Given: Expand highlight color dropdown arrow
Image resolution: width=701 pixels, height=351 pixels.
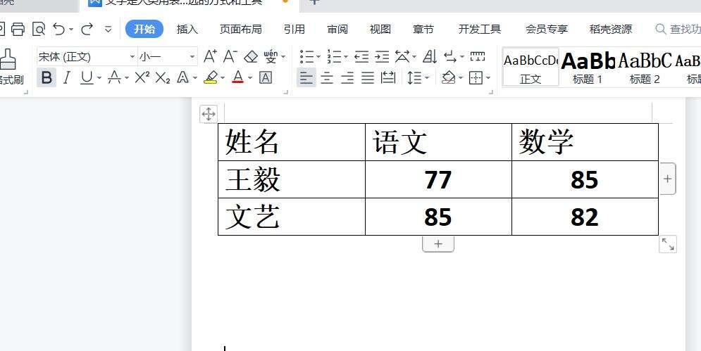Looking at the screenshot, I should click(222, 78).
